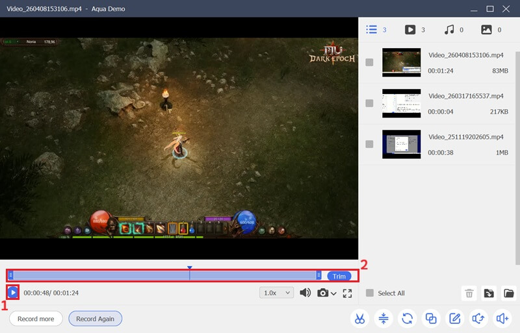This screenshot has height=333, width=520.
Task: Enter fullscreen playback mode
Action: 347,293
